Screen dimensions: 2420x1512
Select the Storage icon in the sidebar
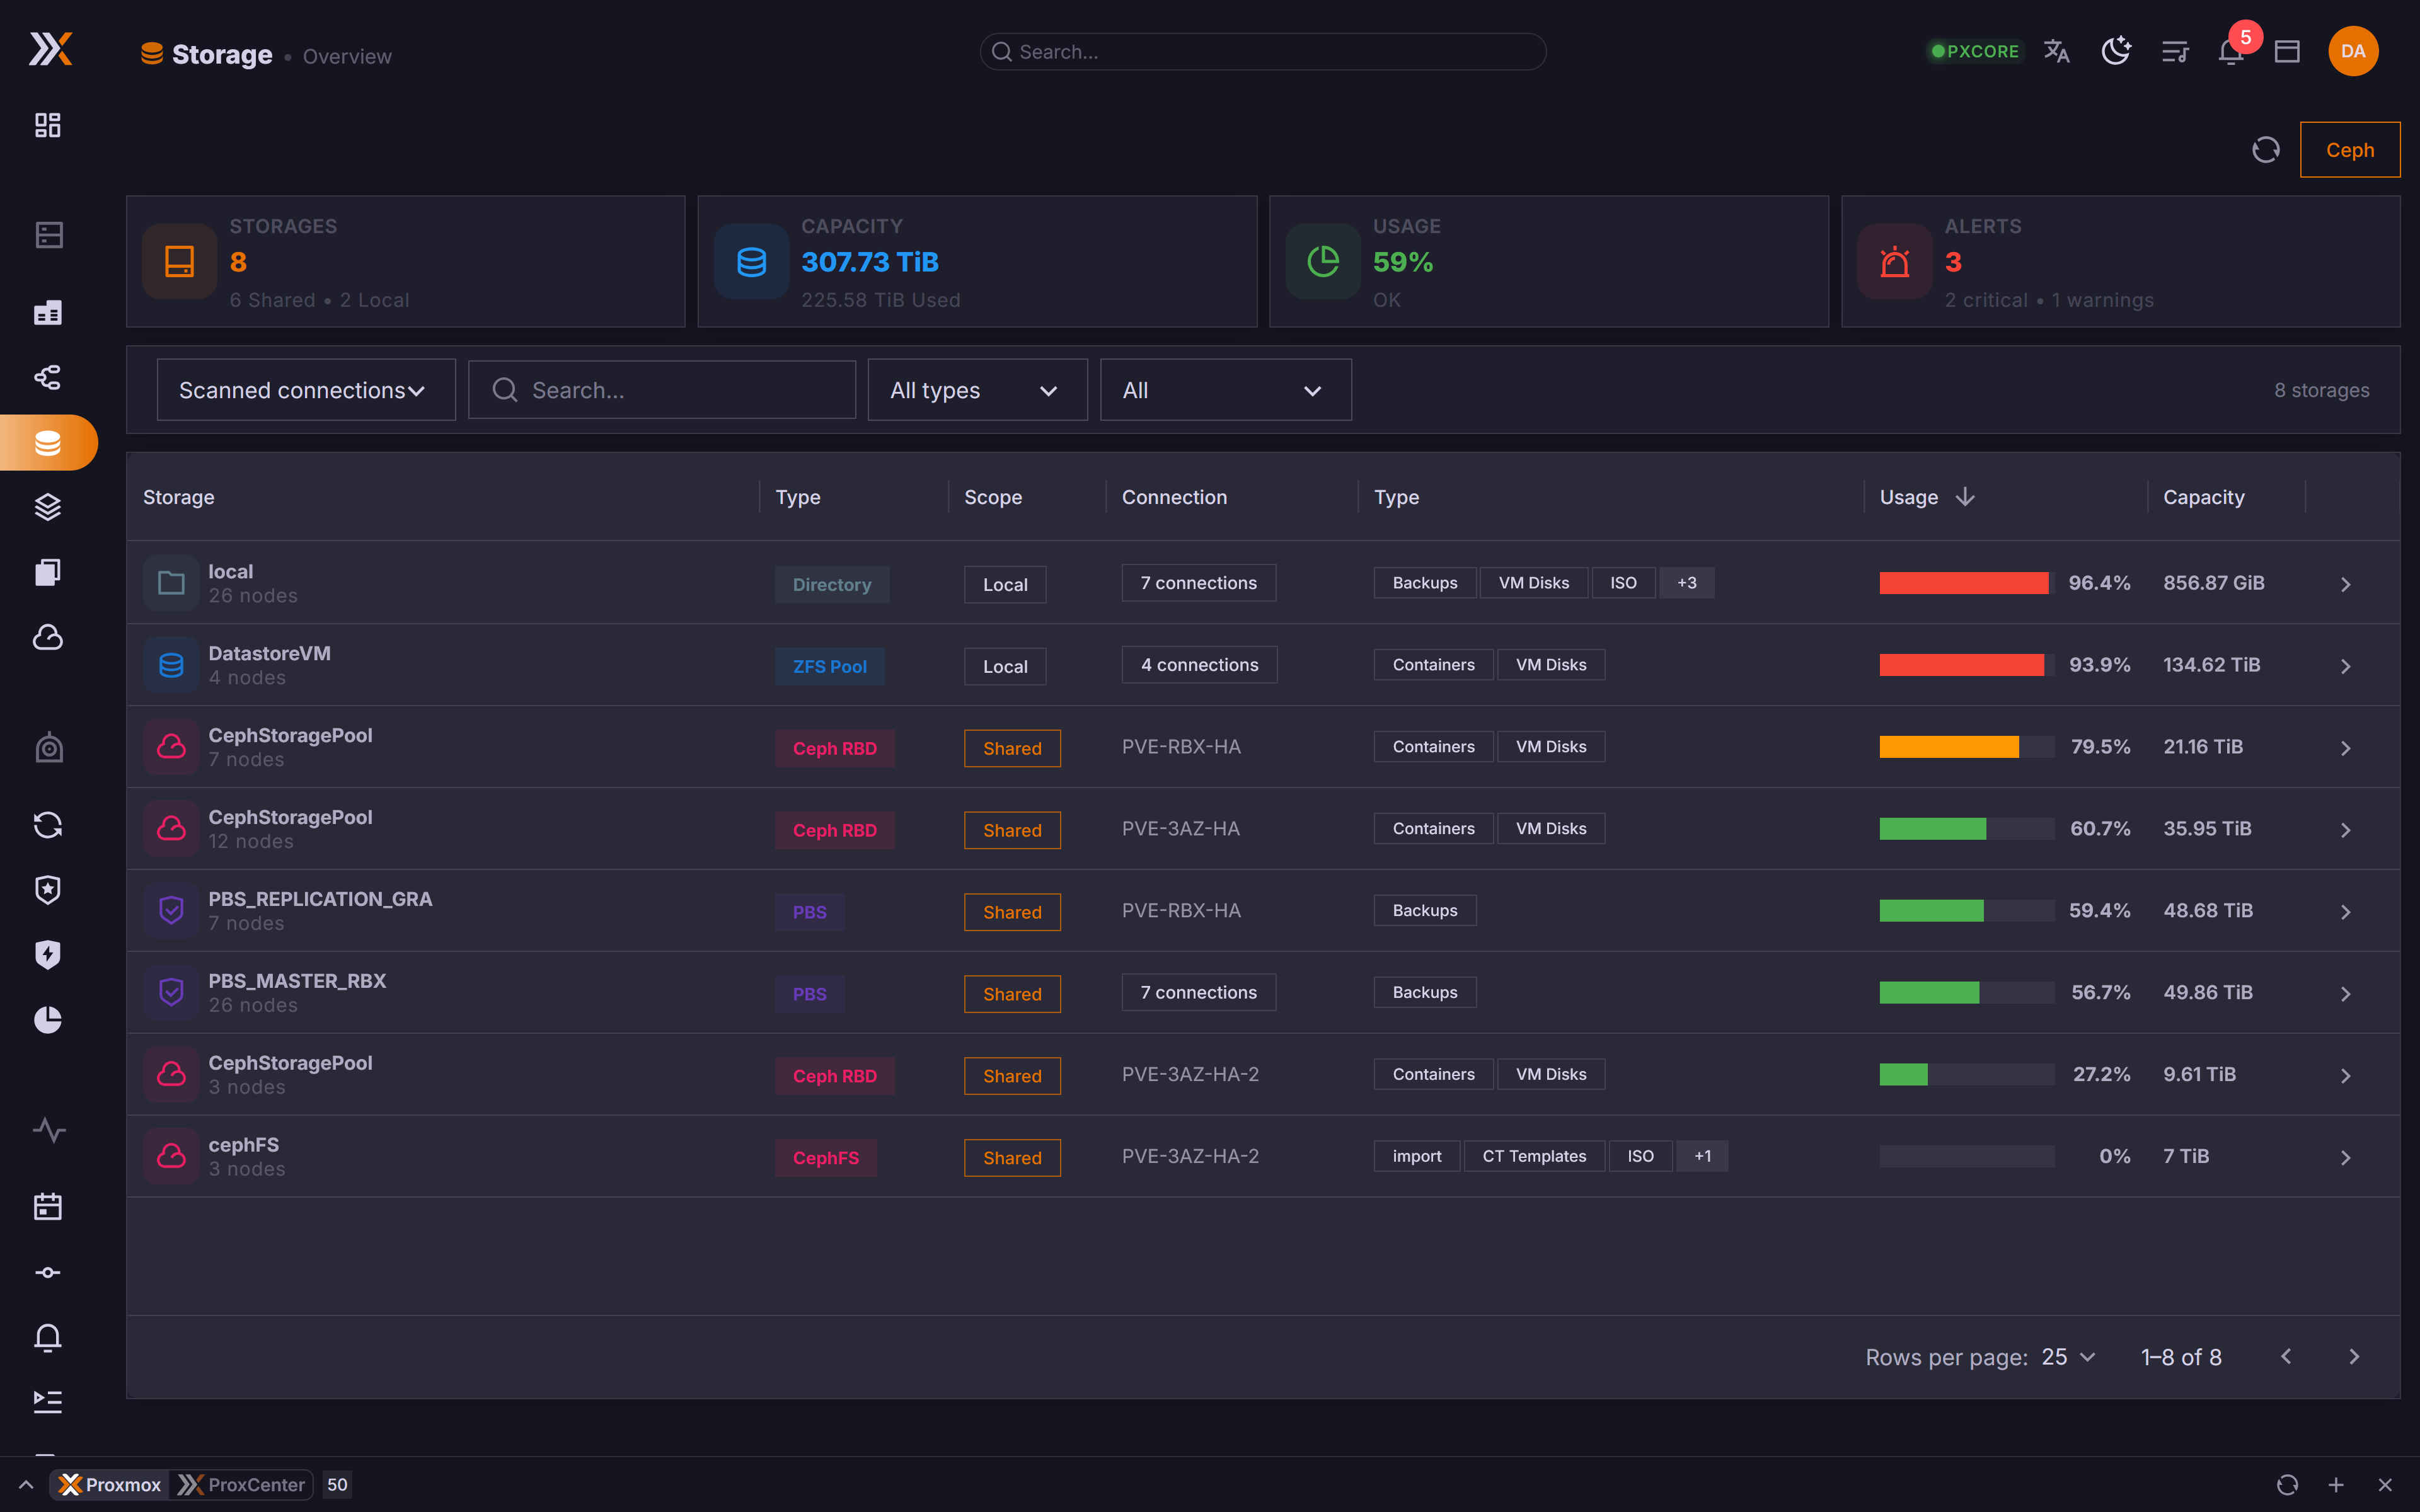pyautogui.click(x=47, y=441)
